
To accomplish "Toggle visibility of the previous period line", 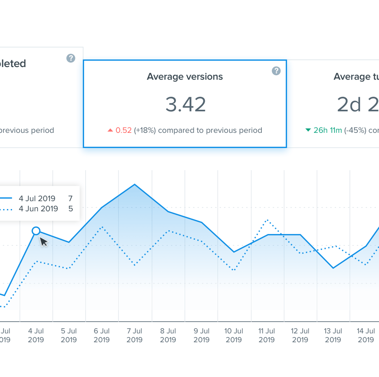I will click(x=38, y=209).
